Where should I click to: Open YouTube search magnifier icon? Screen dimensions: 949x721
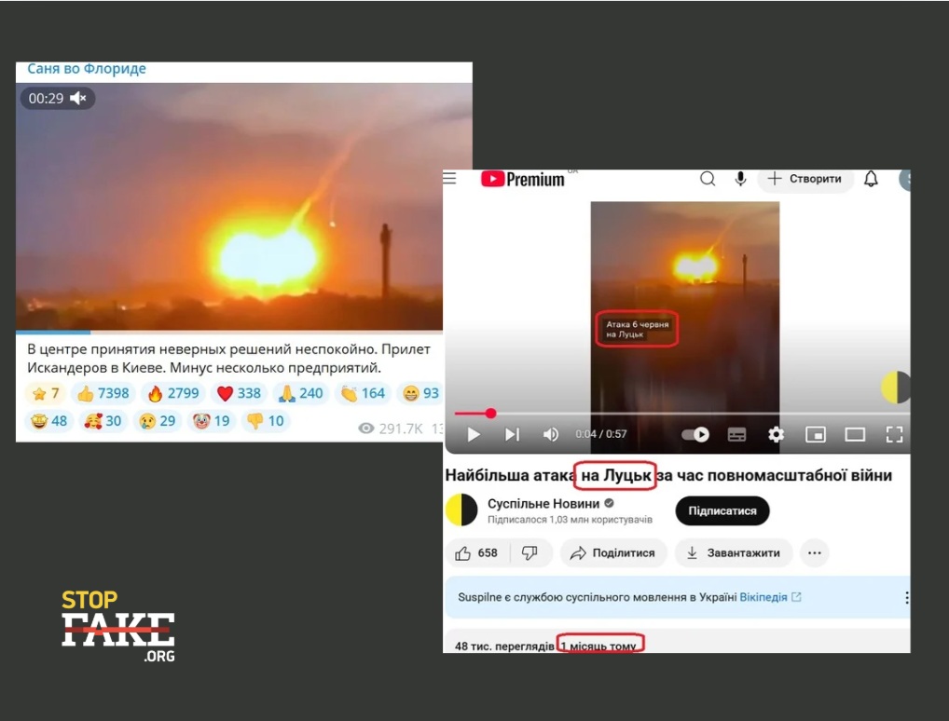pos(708,179)
